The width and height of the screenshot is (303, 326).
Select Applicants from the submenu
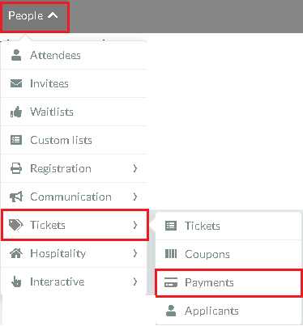(x=228, y=311)
